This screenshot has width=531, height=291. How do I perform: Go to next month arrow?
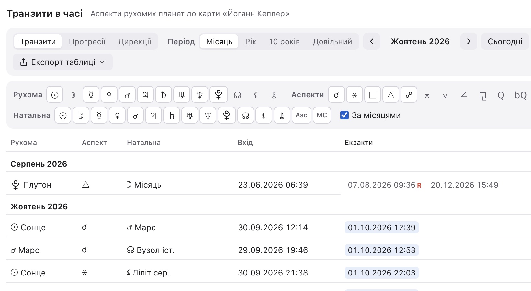469,41
